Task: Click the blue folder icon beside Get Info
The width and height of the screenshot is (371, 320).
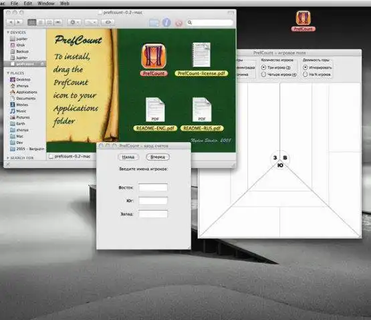Action: coord(154,23)
